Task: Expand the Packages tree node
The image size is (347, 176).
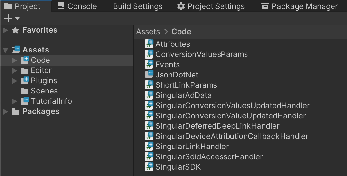Action: (6, 112)
